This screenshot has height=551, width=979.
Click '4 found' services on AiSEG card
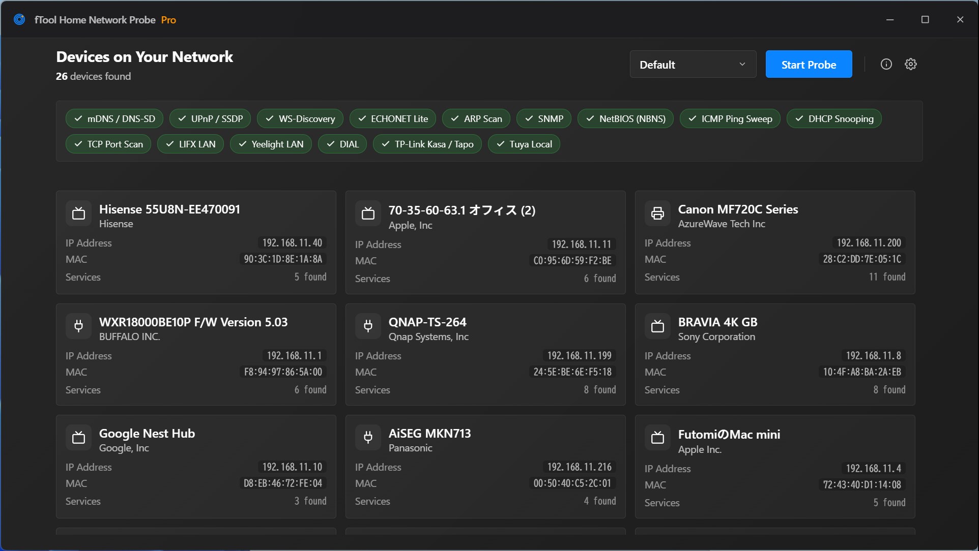tap(600, 501)
